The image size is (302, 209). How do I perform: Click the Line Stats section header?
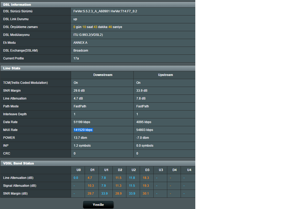(x=98, y=68)
